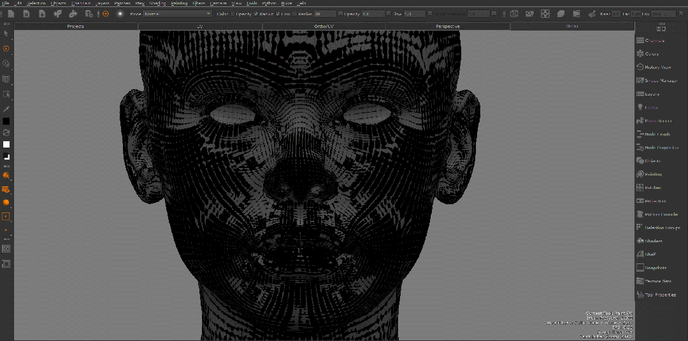This screenshot has width=688, height=341.
Task: Switch to the UV view tab
Action: [200, 26]
